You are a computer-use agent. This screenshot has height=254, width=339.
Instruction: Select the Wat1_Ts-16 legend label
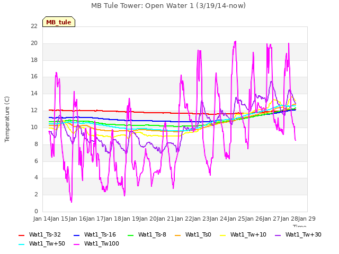click(100, 235)
